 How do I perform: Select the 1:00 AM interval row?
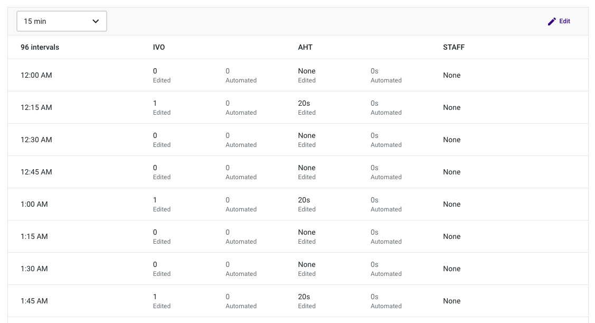(34, 205)
